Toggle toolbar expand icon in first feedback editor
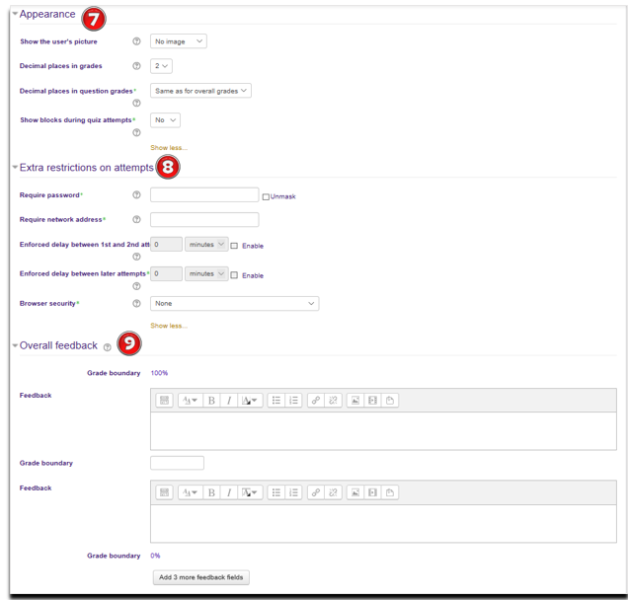Viewport: 628px width, 600px height. pyautogui.click(x=165, y=401)
